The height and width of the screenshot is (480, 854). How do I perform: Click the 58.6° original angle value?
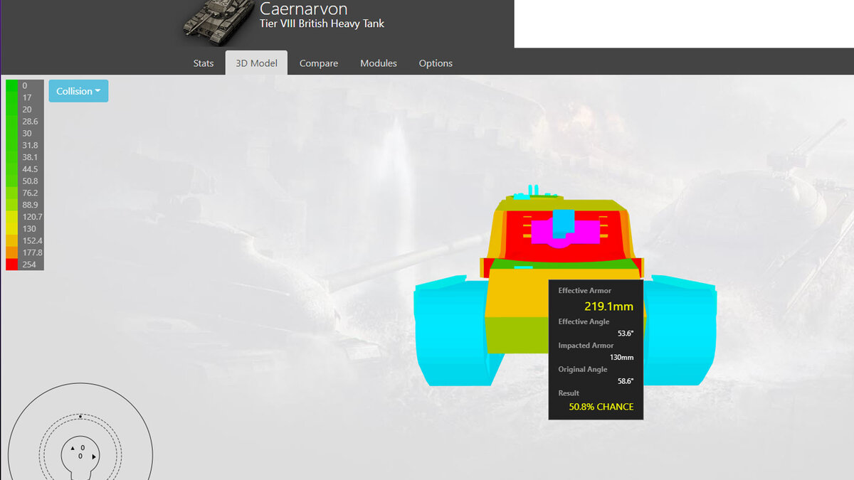click(x=626, y=381)
